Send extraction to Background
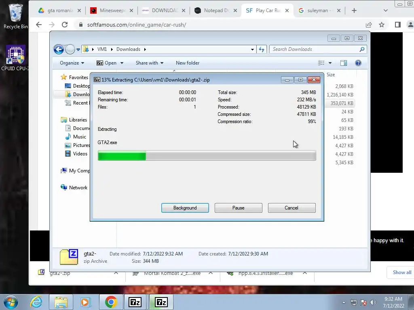Screen dimensions: 414x310 click(185, 208)
